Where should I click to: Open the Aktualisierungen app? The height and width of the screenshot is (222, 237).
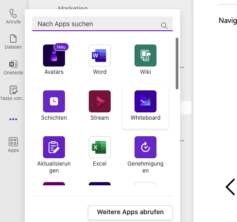[x=54, y=155]
